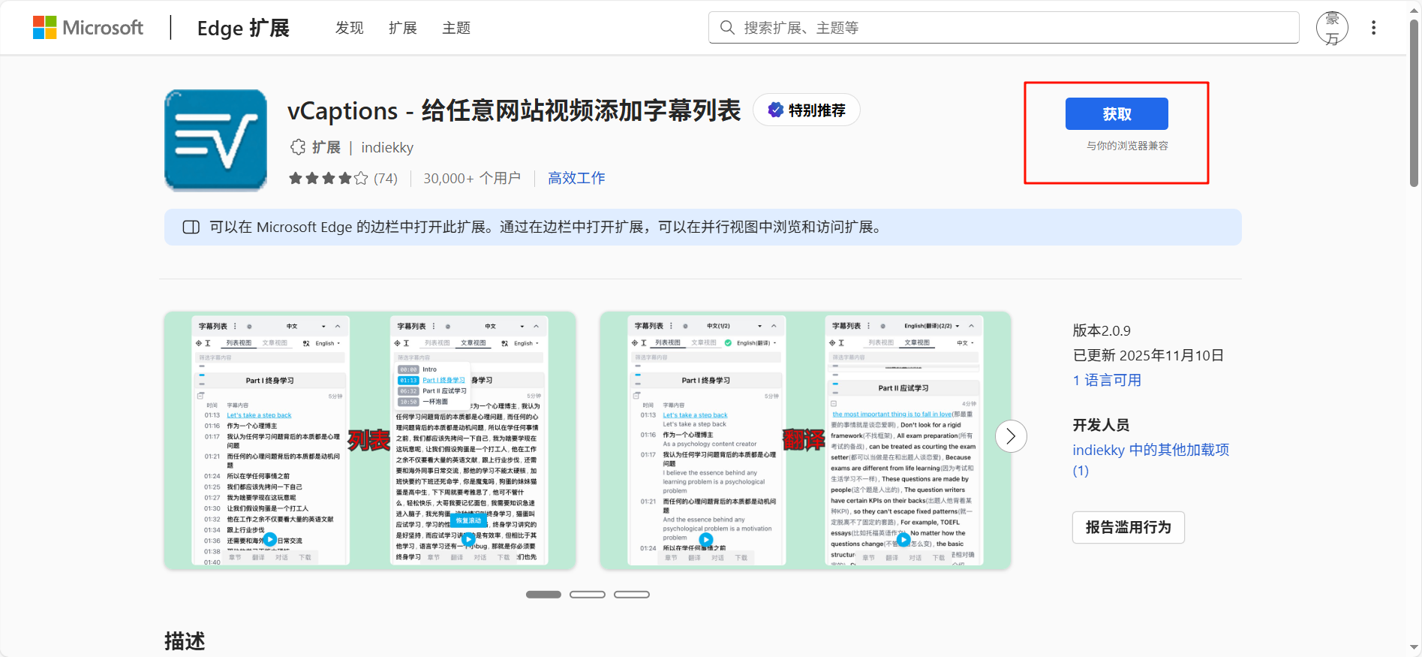
Task: Open indiekky 中的其他加载项 link
Action: pyautogui.click(x=1150, y=460)
